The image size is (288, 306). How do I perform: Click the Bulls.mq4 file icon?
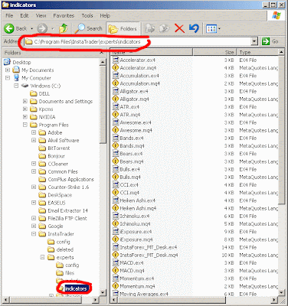(x=116, y=177)
